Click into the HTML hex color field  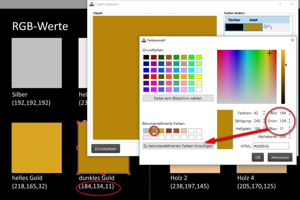click(270, 146)
